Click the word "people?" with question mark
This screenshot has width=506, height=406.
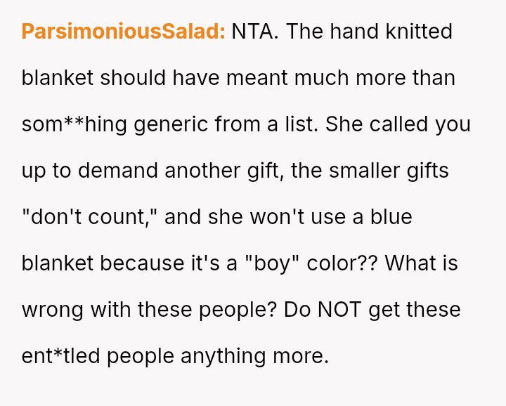point(238,310)
